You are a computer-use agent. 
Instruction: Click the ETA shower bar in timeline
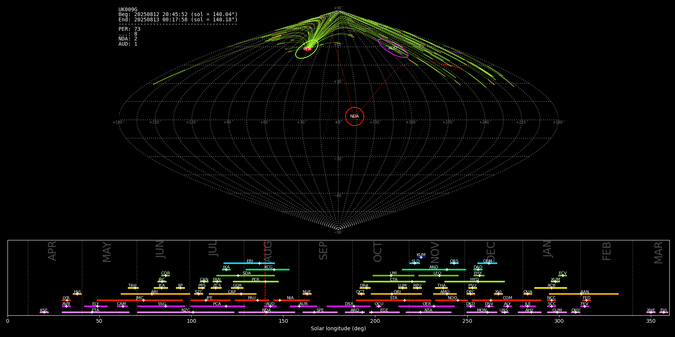click(x=96, y=312)
